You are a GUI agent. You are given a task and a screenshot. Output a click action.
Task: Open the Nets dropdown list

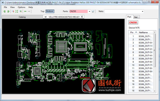pyautogui.click(x=142, y=11)
